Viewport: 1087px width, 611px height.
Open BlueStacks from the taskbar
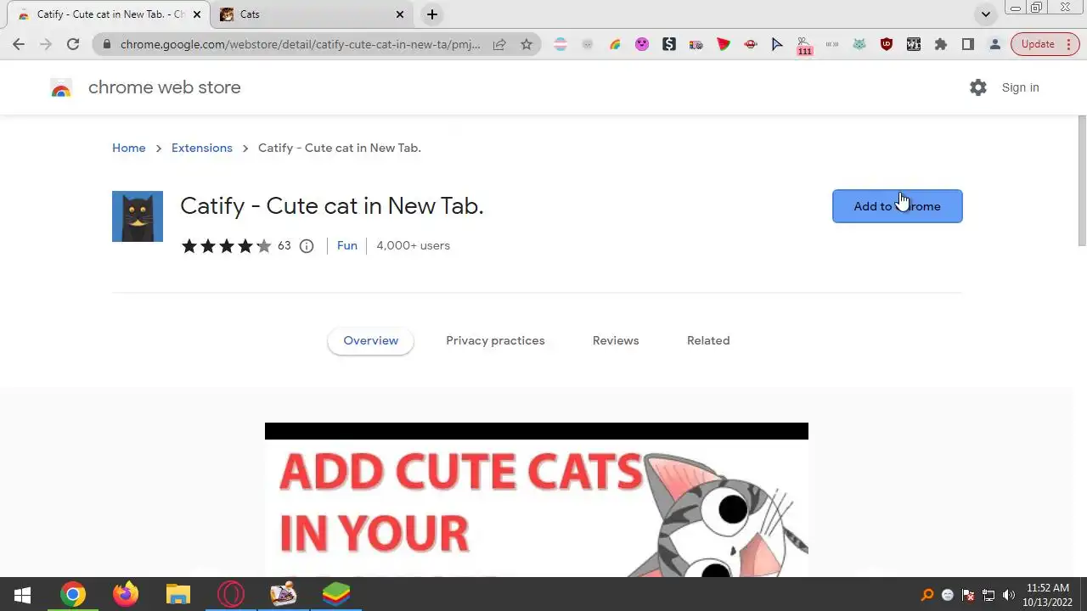(x=336, y=594)
